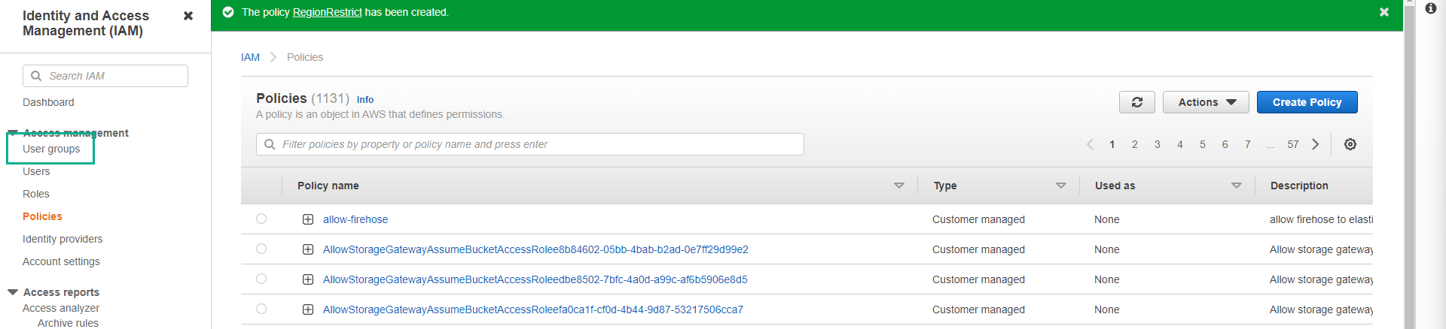This screenshot has height=329, width=1446.
Task: Select the allow-firehose policy radio button
Action: pos(261,219)
